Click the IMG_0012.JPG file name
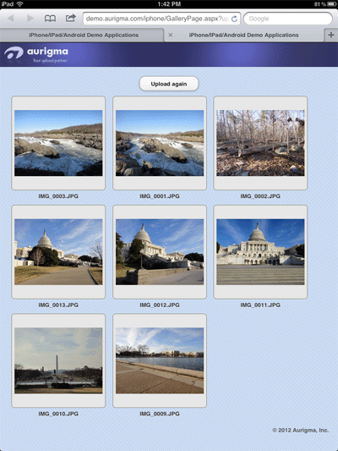This screenshot has height=451, width=338. pos(160,305)
